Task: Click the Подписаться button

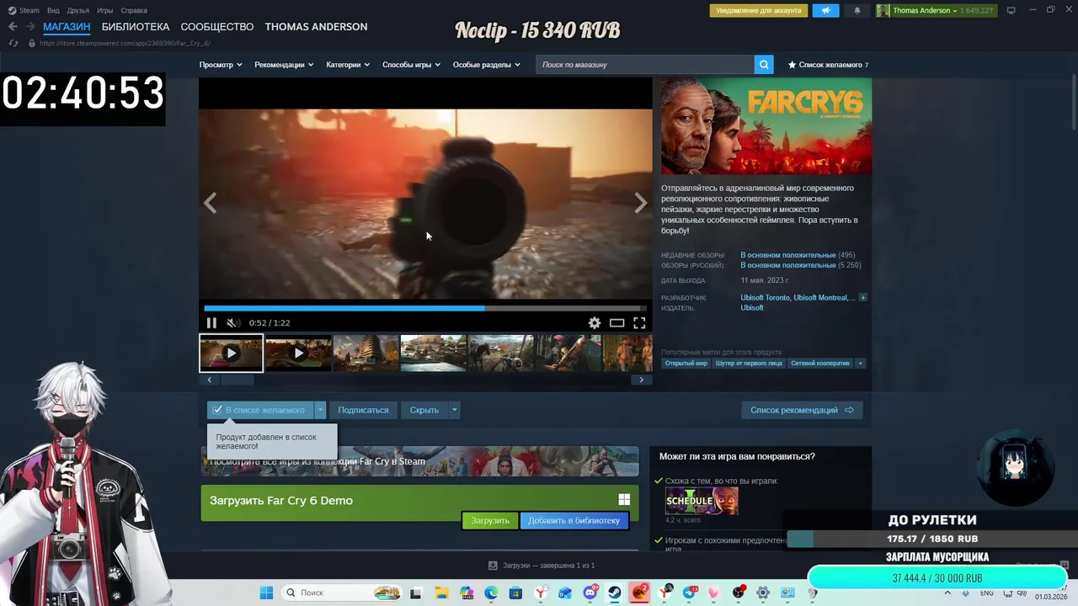Action: 363,410
